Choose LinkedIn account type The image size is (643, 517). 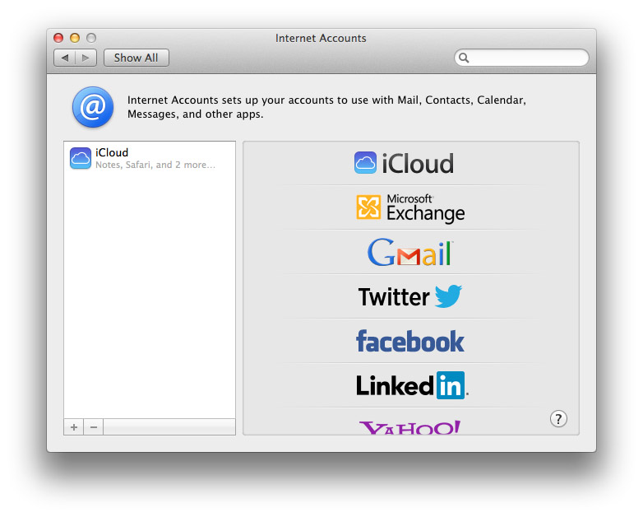click(412, 385)
